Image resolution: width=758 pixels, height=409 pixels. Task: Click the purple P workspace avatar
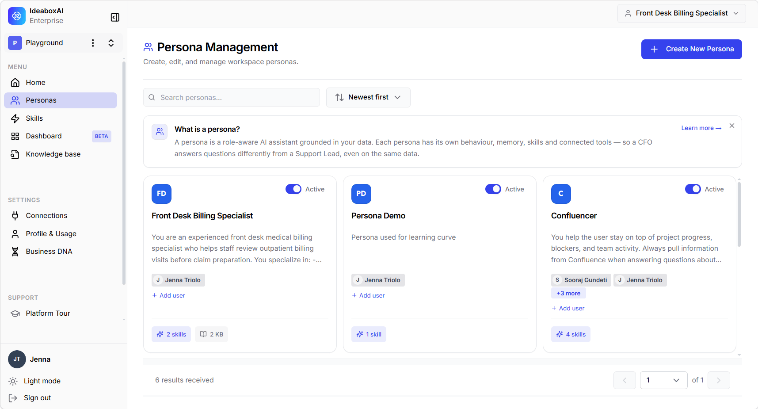tap(15, 43)
